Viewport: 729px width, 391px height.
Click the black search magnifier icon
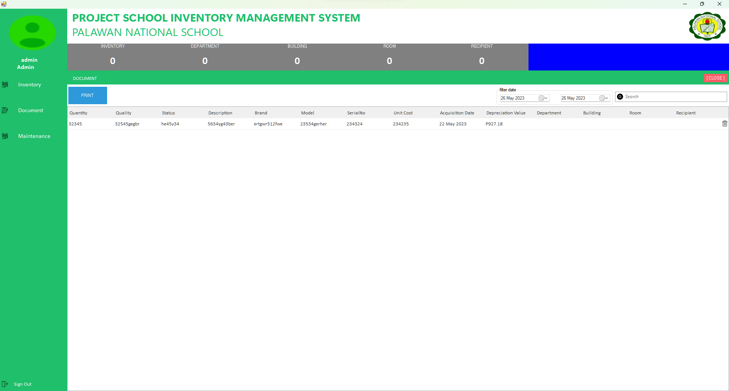[x=620, y=97]
